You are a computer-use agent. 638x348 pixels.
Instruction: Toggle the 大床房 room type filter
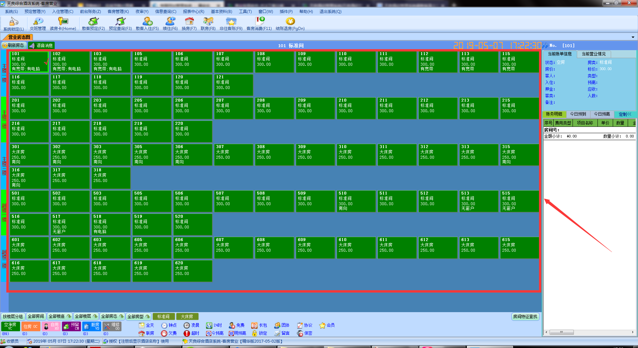pos(187,316)
